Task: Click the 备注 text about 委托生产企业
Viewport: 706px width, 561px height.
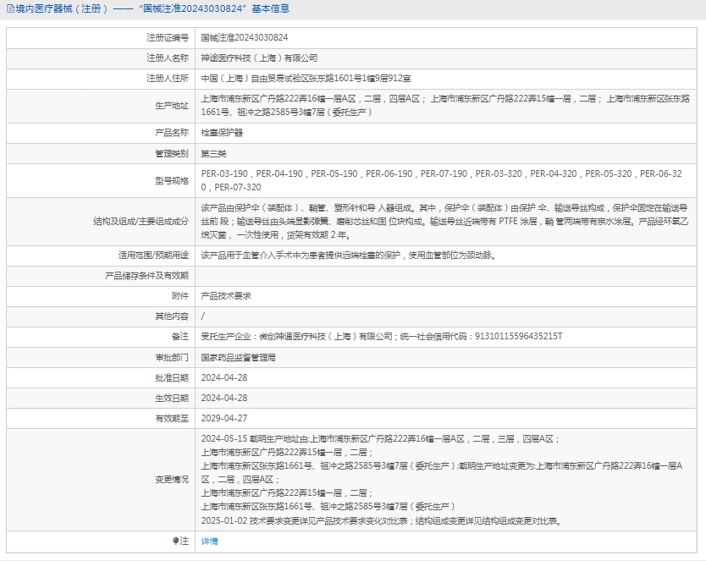Action: point(381,337)
